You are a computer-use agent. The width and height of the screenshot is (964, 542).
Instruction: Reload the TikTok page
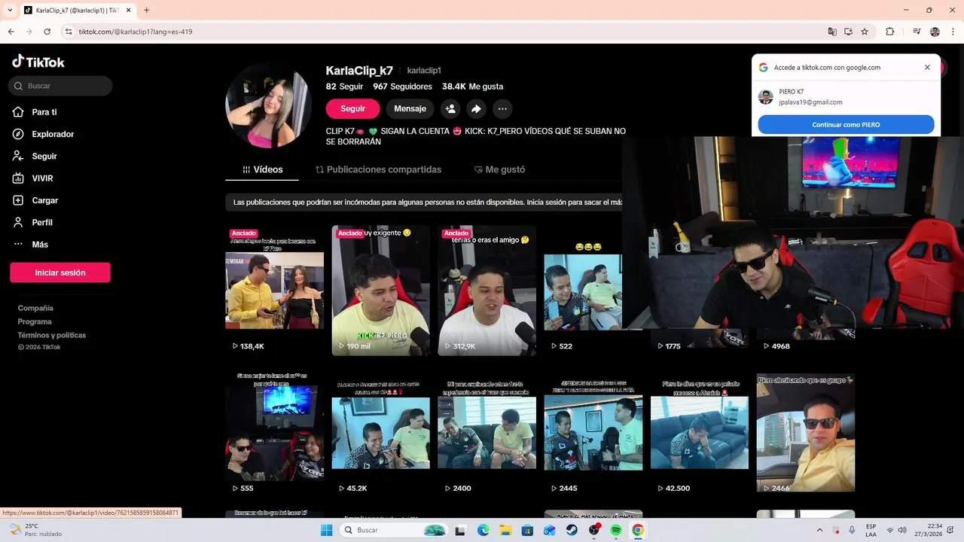[47, 32]
